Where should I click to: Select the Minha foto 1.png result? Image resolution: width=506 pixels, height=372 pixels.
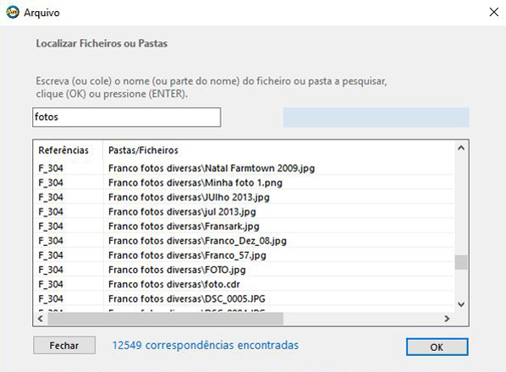pos(244,183)
